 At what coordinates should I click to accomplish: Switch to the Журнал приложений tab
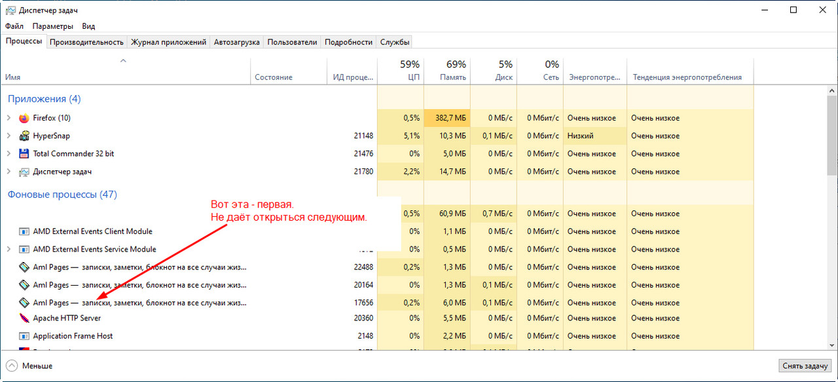(169, 42)
